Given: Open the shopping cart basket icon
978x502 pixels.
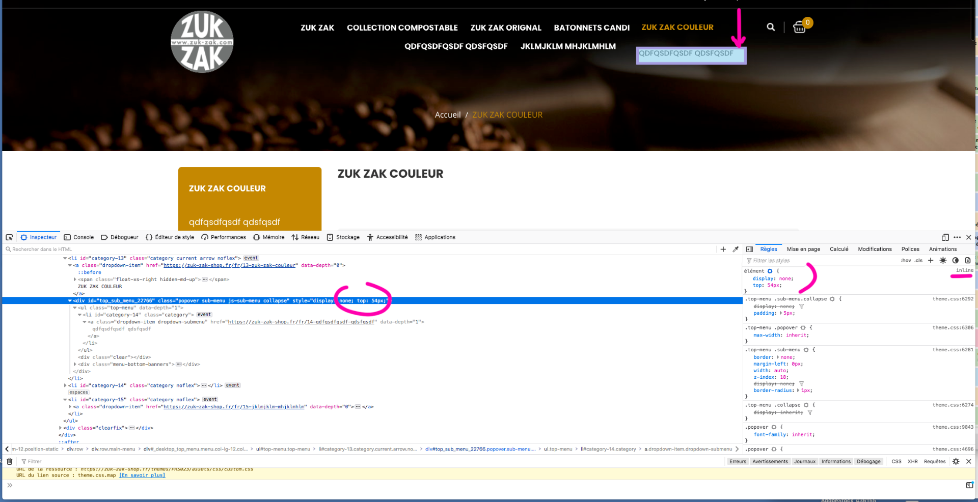Looking at the screenshot, I should [800, 27].
